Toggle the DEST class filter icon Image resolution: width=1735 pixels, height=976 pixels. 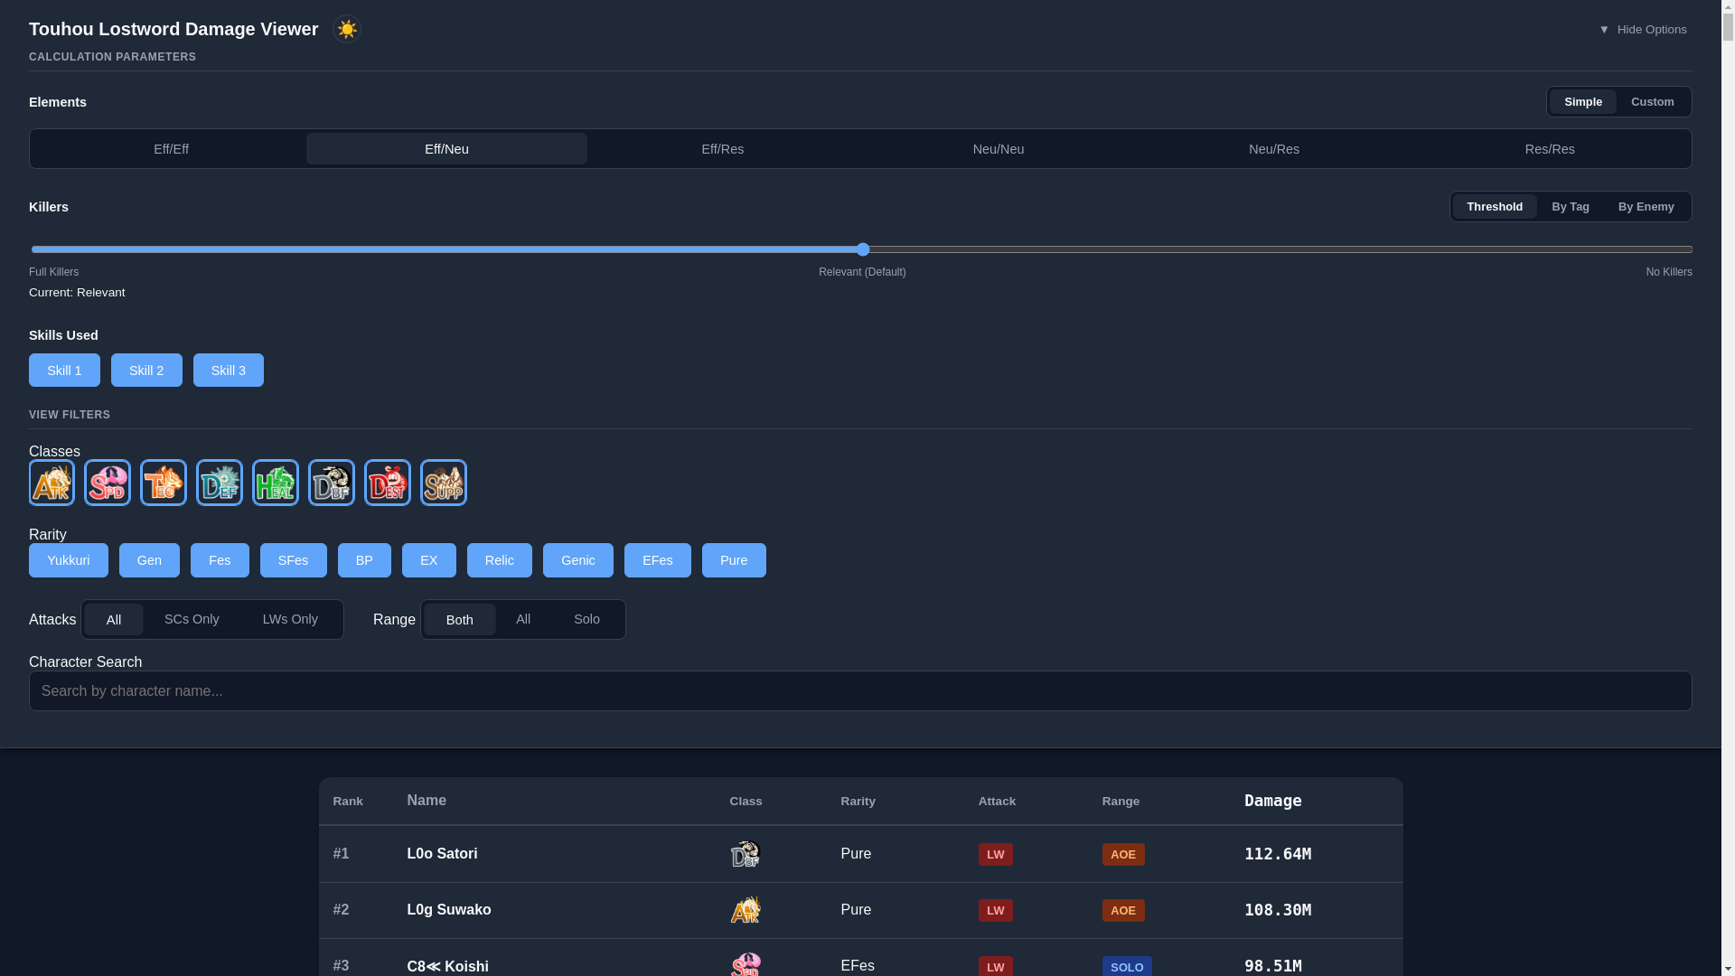(388, 483)
